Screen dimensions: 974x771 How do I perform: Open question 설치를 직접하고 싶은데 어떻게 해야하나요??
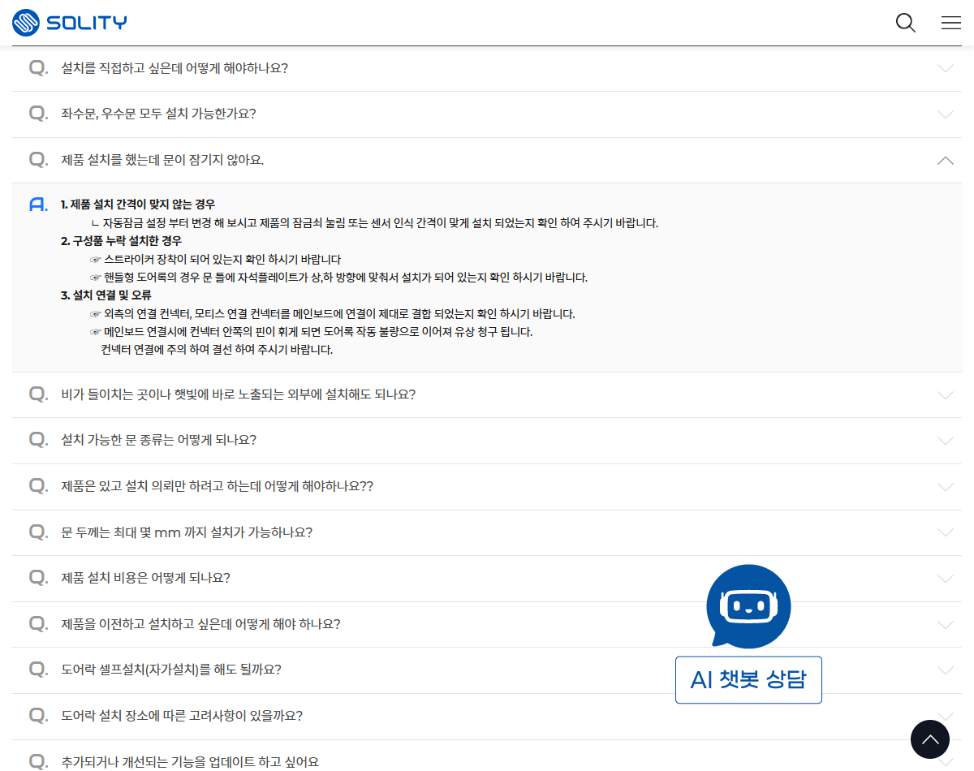(x=175, y=68)
